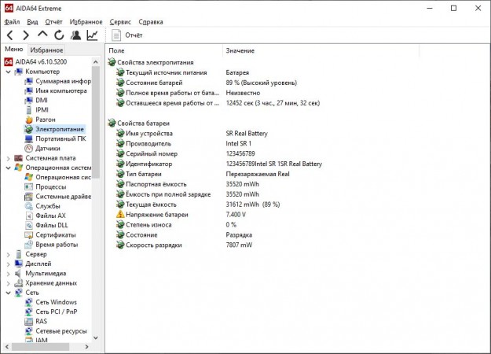Switch to the Избранное tab
Screen dimensions: 491x354
click(x=46, y=50)
